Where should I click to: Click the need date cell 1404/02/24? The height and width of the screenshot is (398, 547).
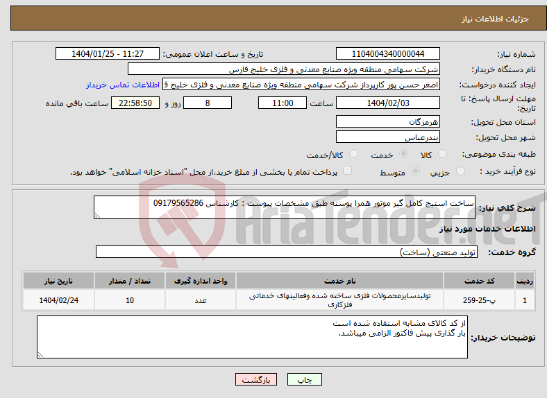58,300
